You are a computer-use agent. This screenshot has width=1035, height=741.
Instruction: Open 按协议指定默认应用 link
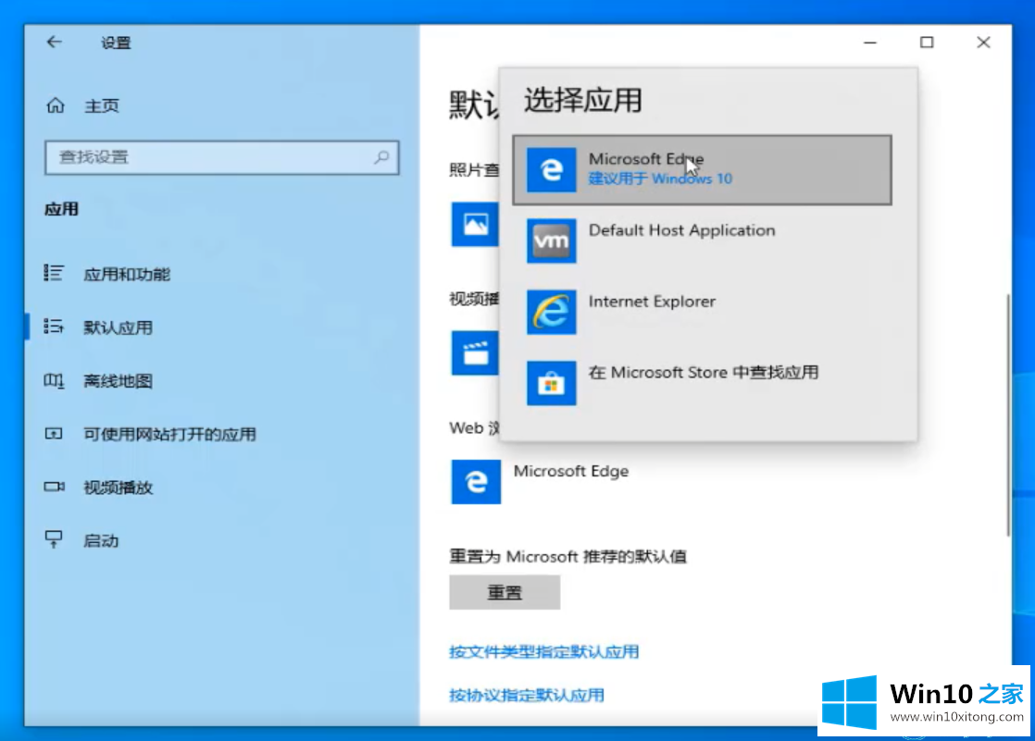(526, 695)
